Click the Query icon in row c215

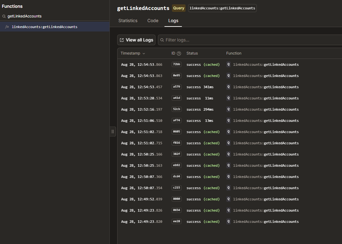(229, 188)
